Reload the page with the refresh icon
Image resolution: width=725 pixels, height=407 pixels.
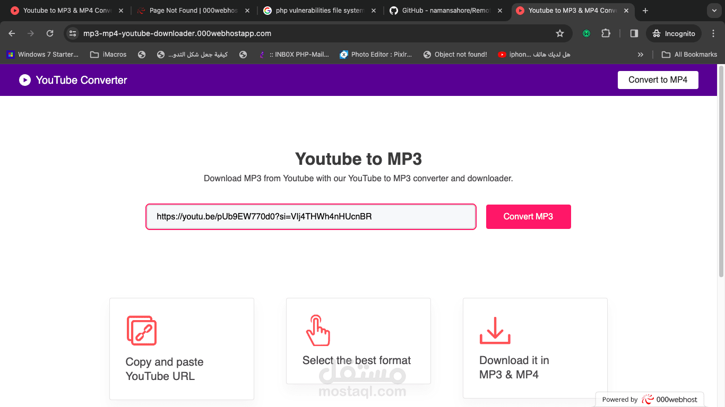click(50, 33)
